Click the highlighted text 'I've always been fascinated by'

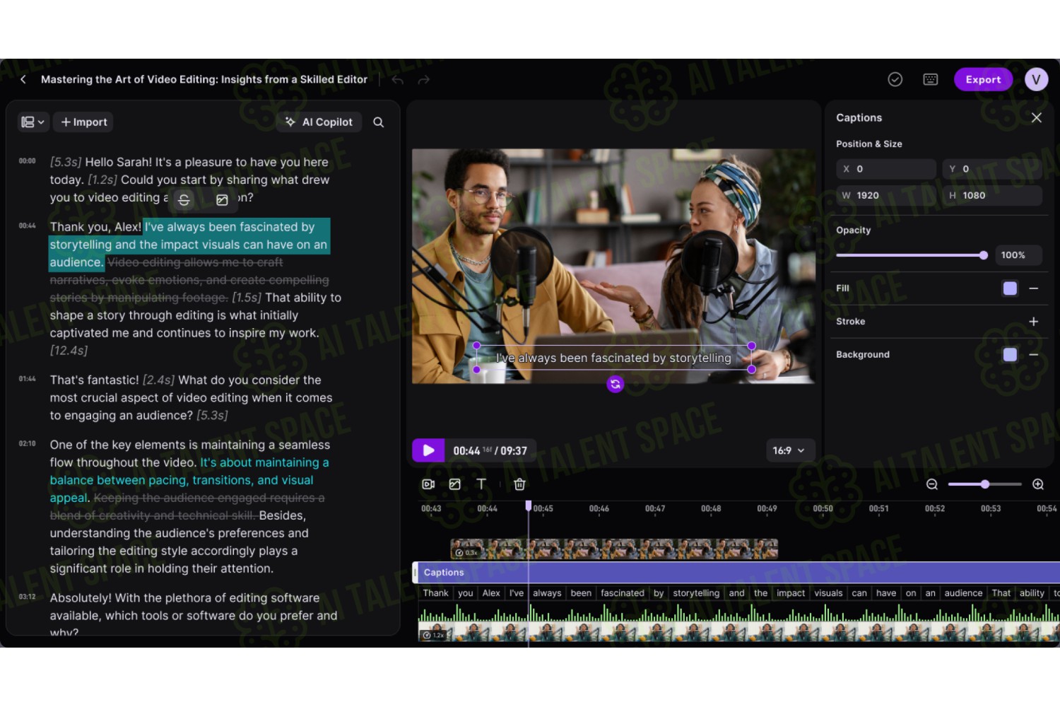pyautogui.click(x=230, y=227)
